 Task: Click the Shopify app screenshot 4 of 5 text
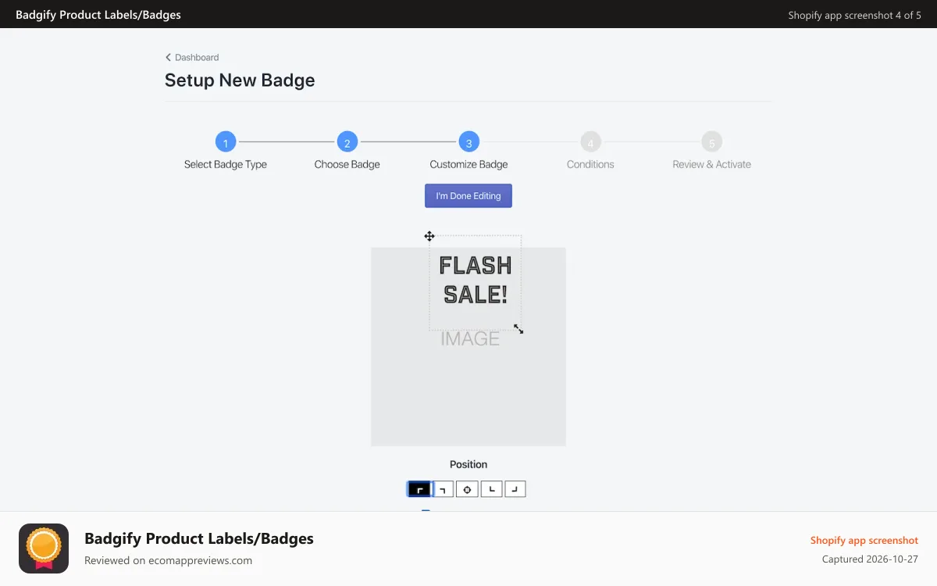click(x=854, y=15)
